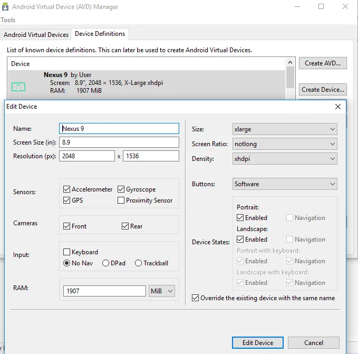Open the Size dropdown showing xlarge
This screenshot has height=354, width=358.
coord(285,129)
